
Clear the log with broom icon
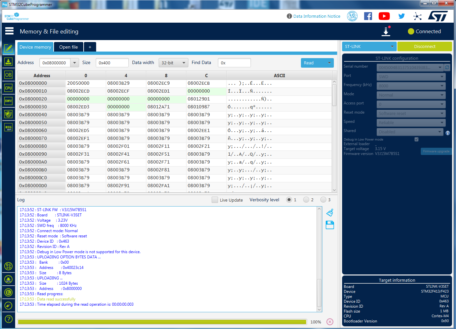(330, 213)
